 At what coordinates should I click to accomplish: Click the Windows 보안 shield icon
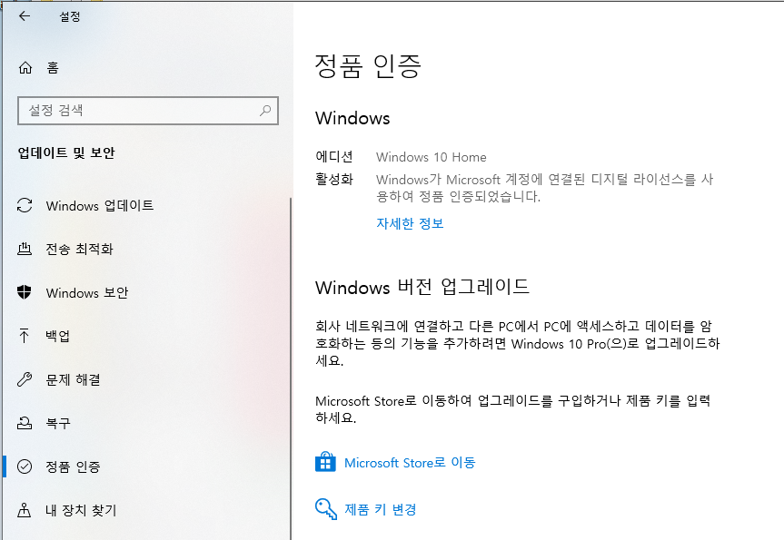(x=24, y=292)
